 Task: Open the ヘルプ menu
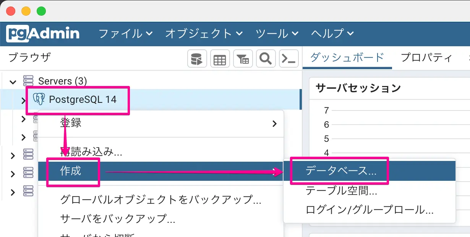332,34
